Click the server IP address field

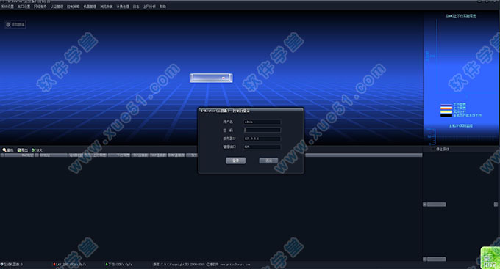tap(262, 139)
